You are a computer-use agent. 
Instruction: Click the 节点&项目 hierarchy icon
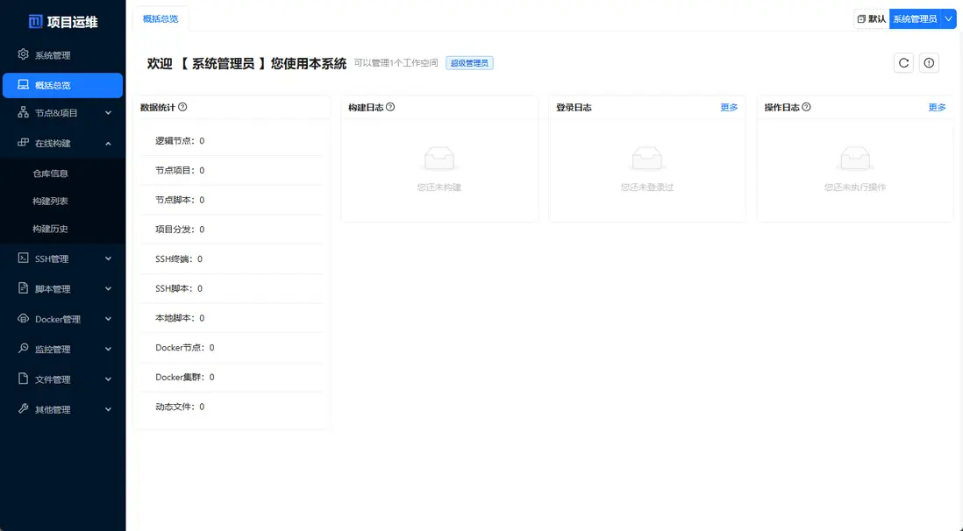tap(24, 112)
